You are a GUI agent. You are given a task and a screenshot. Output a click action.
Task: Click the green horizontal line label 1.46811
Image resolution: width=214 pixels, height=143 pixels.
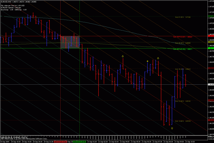[183, 49]
